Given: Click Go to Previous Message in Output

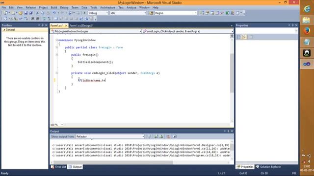Looking at the screenshot, I should click(156, 136).
